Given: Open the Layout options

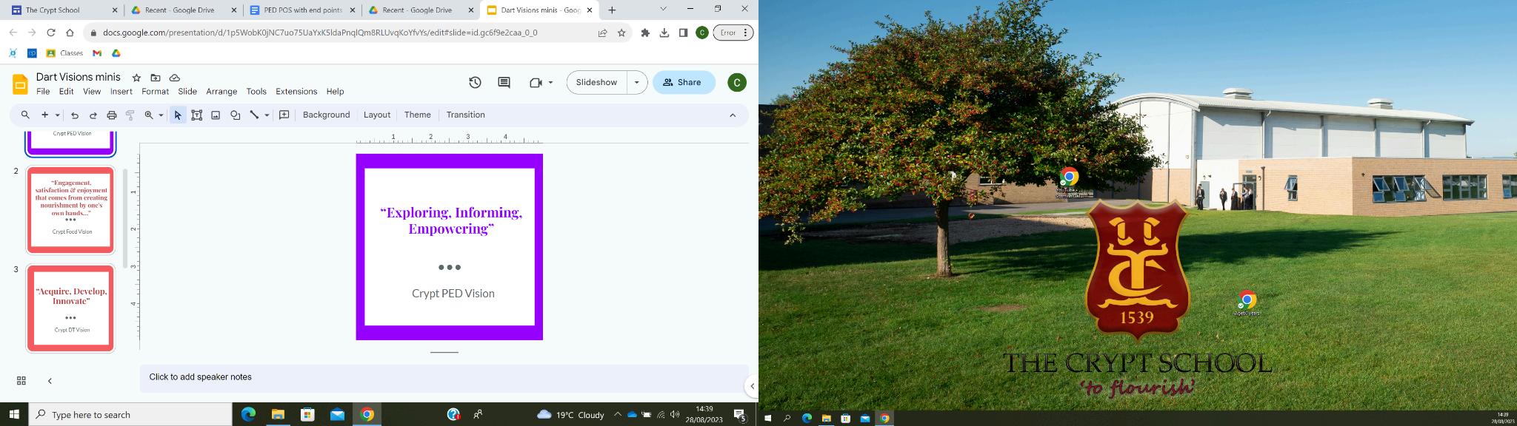Looking at the screenshot, I should coord(376,115).
